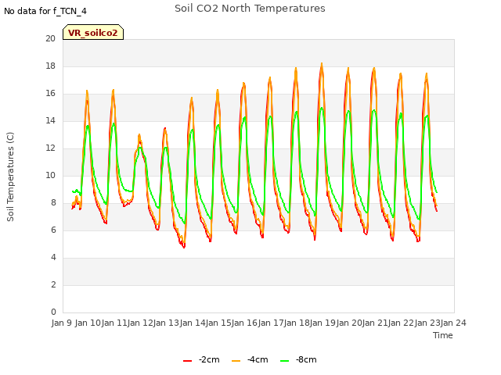Click the VR_soilco2 annotation label
501x375 pixels.
click(x=93, y=33)
